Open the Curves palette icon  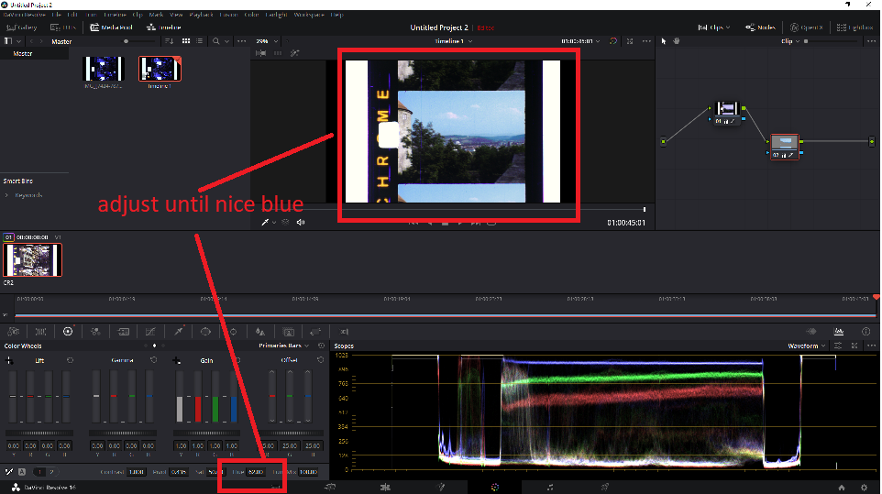tap(150, 332)
